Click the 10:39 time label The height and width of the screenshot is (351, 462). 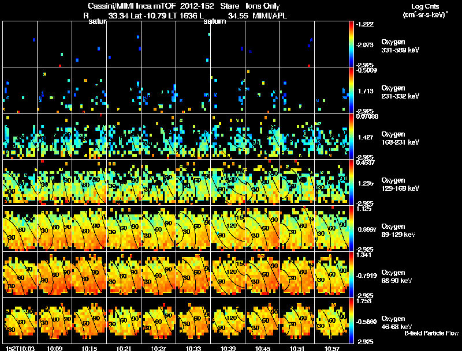[228, 348]
